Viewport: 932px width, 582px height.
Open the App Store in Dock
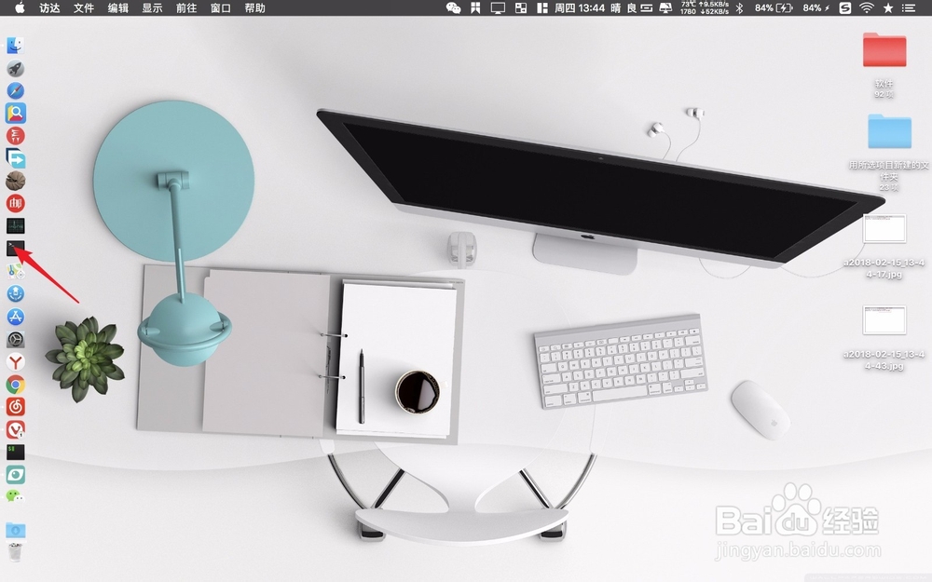click(16, 317)
